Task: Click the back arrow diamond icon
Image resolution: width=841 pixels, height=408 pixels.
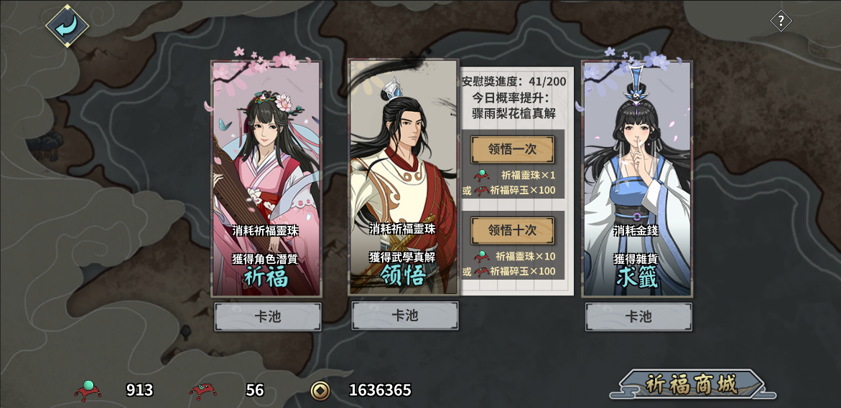Action: (67, 24)
